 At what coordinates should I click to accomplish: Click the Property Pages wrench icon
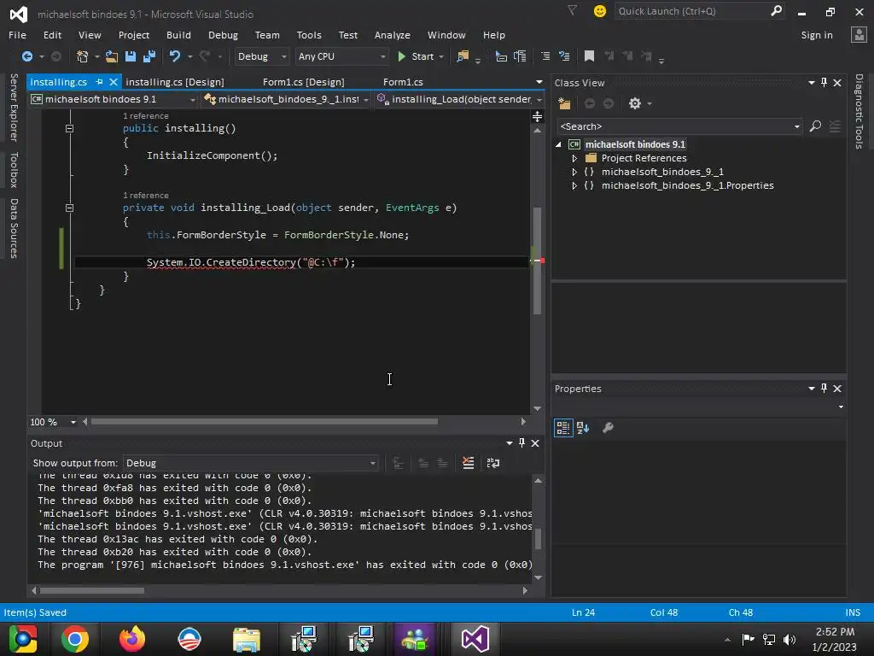[x=608, y=428]
